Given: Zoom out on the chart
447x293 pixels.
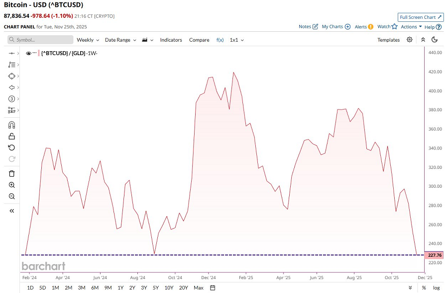Looking at the screenshot, I should pyautogui.click(x=11, y=196).
